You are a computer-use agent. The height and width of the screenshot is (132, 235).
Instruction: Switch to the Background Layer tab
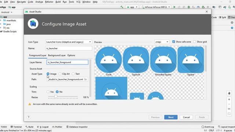pos(57,55)
